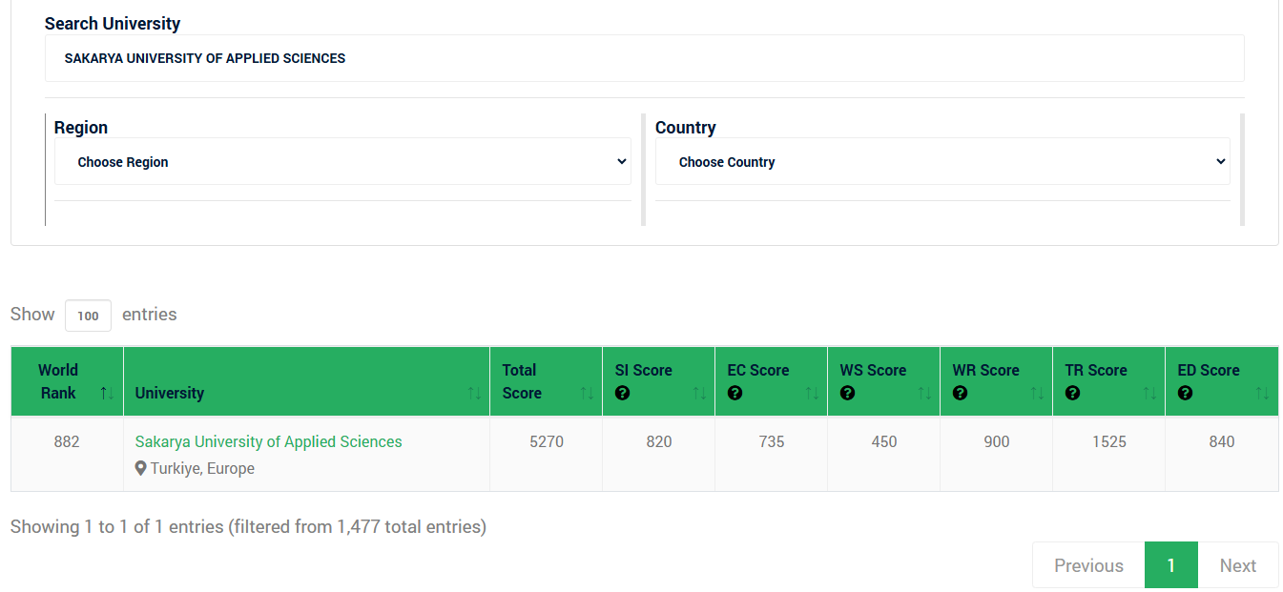Click the Country label
The height and width of the screenshot is (592, 1283).
[x=686, y=128]
